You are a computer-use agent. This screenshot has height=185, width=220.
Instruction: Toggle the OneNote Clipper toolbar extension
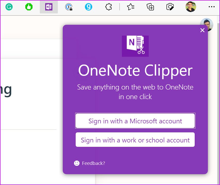coord(49,7)
